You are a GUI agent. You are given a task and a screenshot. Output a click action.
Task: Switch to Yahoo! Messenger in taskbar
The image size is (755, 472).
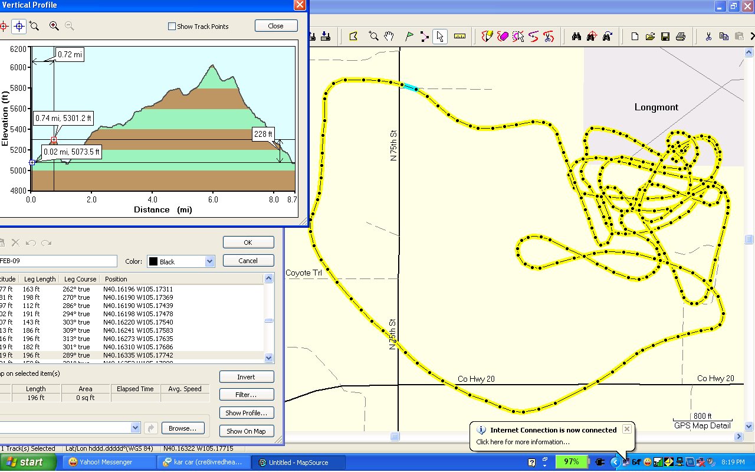tap(106, 462)
